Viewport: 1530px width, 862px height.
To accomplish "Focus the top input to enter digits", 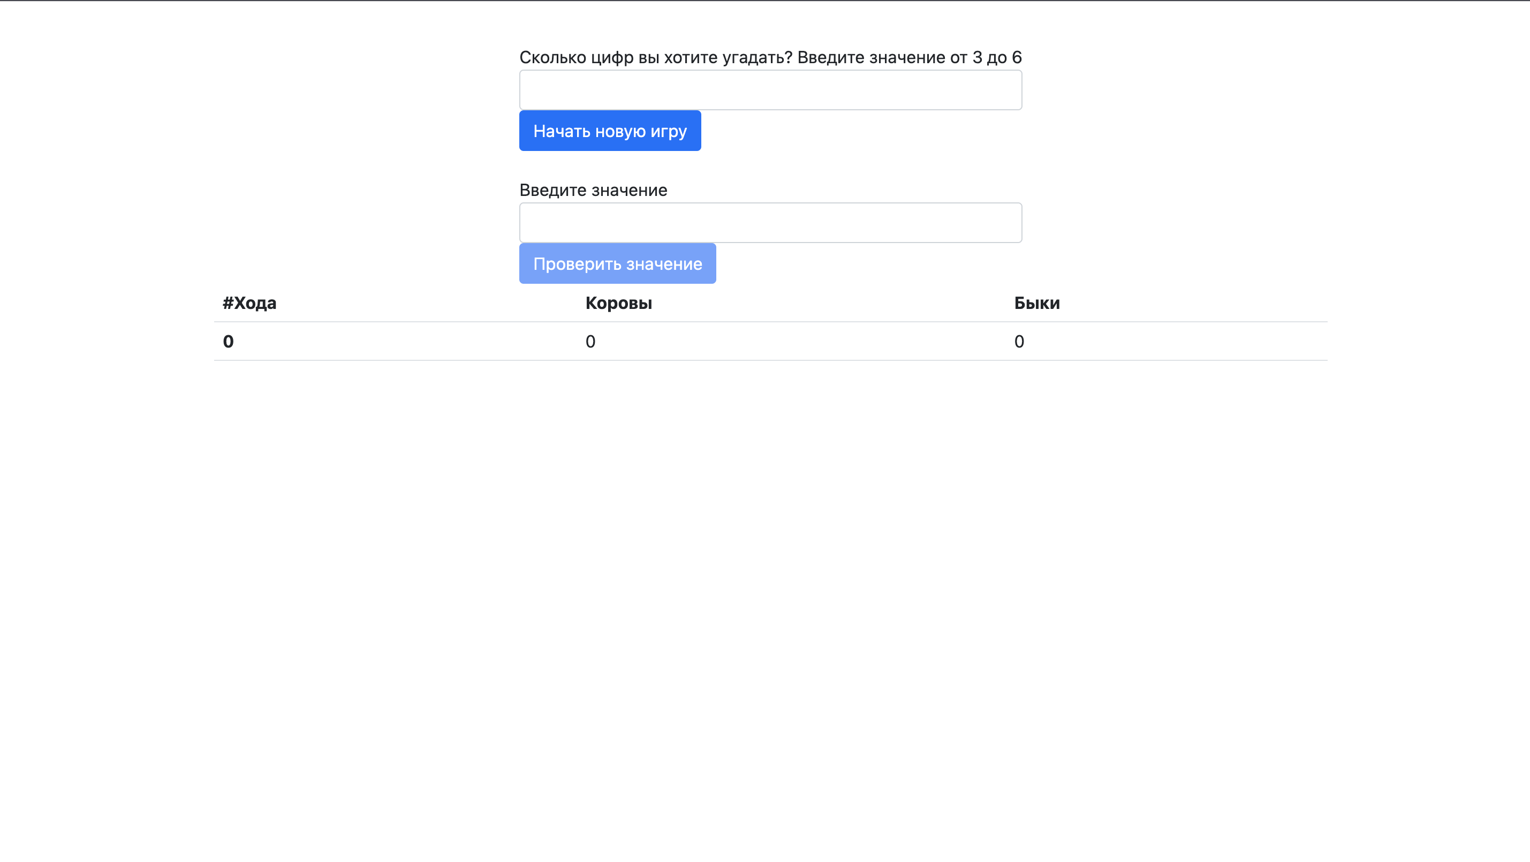I will coord(770,90).
